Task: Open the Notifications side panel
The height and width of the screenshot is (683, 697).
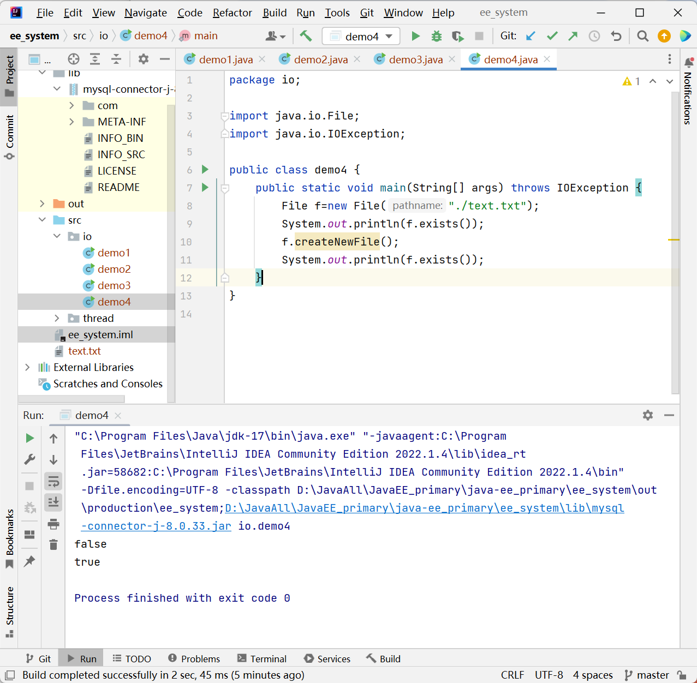Action: [x=688, y=91]
